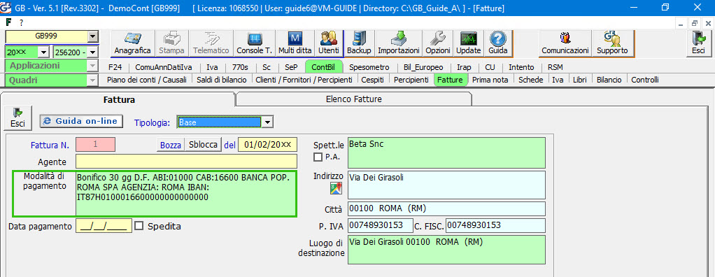Click the Guida on-line button
Image resolution: width=715 pixels, height=277 pixels.
81,121
